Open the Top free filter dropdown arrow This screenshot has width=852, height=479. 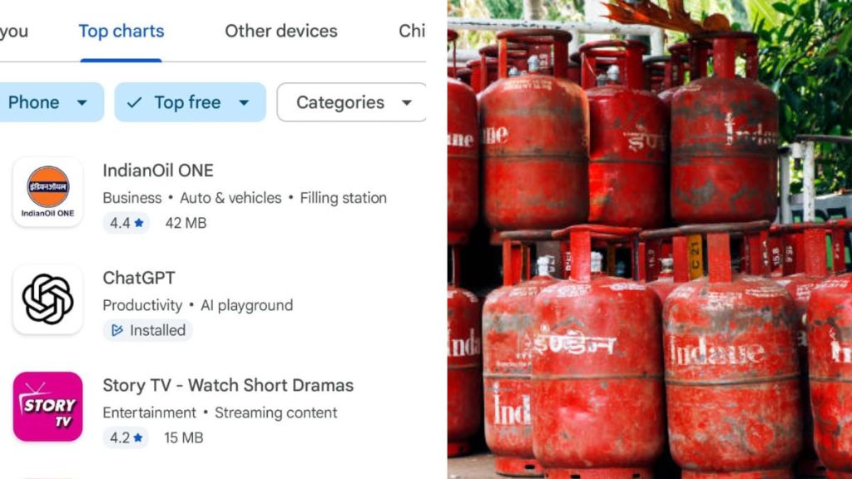click(244, 102)
